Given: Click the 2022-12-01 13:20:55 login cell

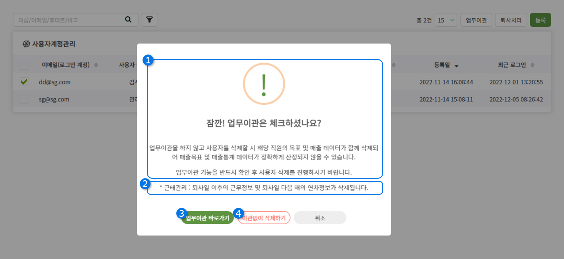Looking at the screenshot, I should [516, 82].
